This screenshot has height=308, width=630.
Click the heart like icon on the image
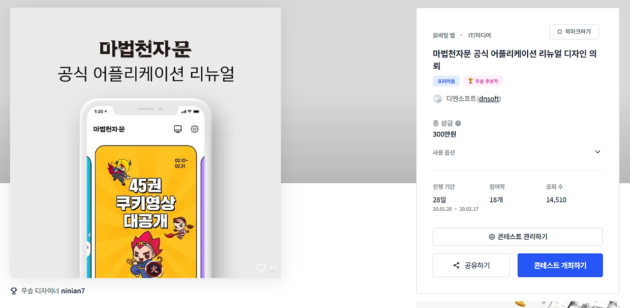pos(261,268)
